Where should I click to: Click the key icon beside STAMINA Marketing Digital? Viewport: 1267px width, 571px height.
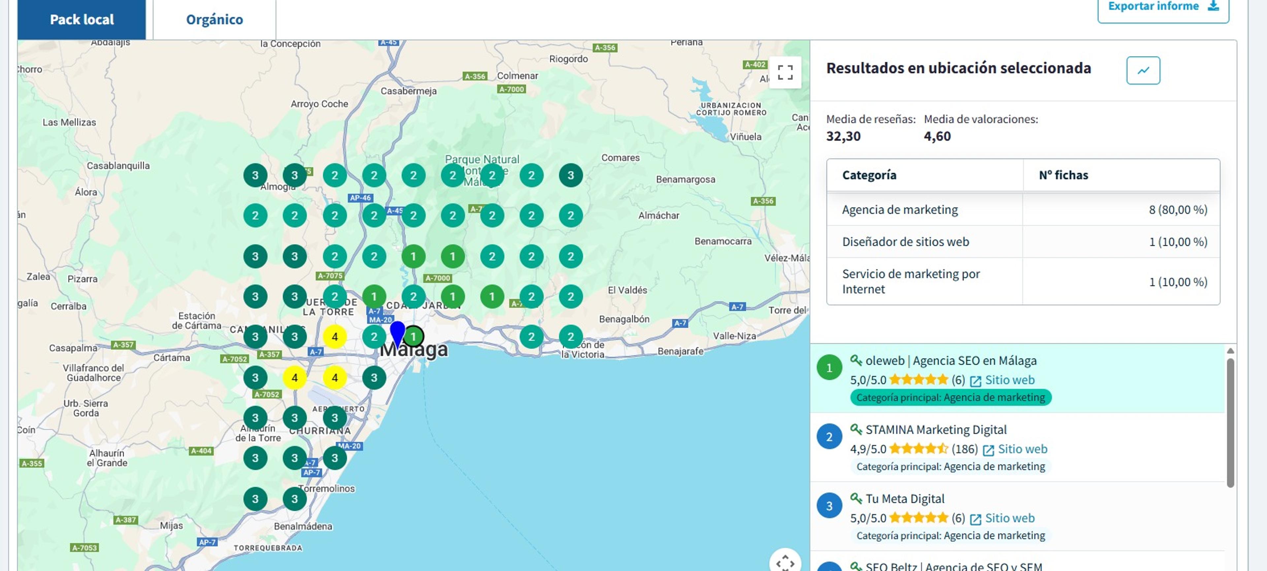[x=856, y=429]
